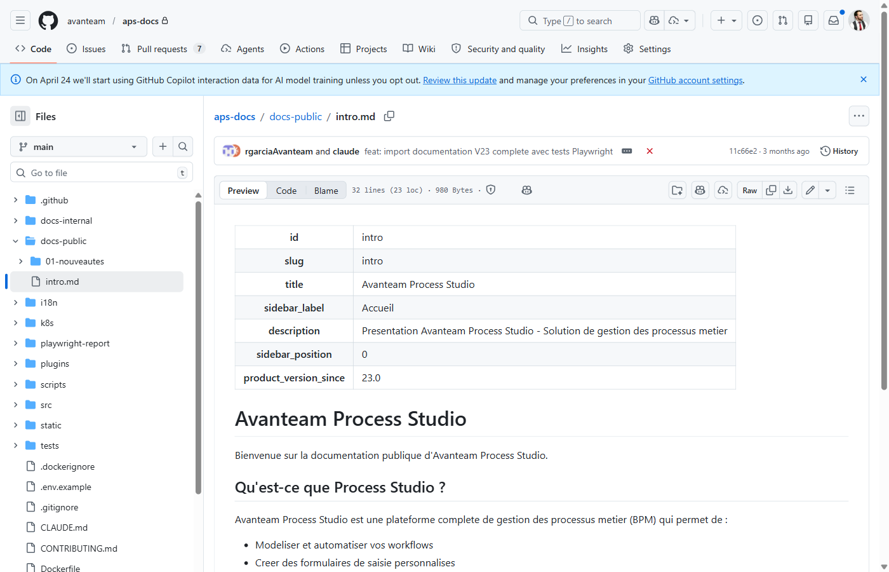Screen dimensions: 889x572
Task: Expand the edit options dropdown arrow
Action: (827, 190)
